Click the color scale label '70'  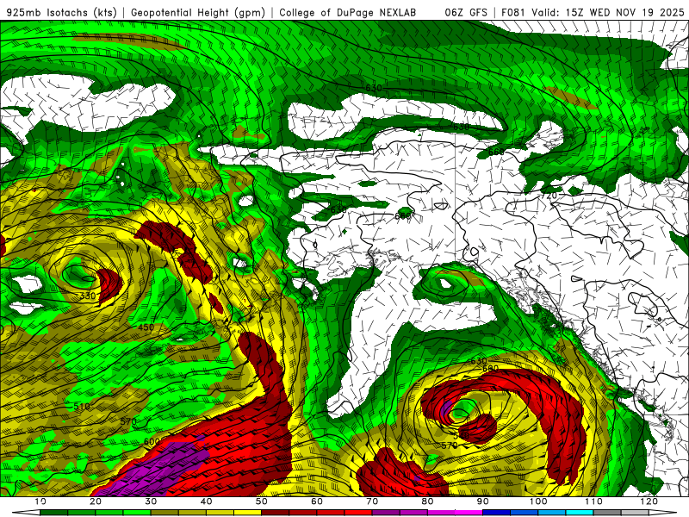(372, 501)
